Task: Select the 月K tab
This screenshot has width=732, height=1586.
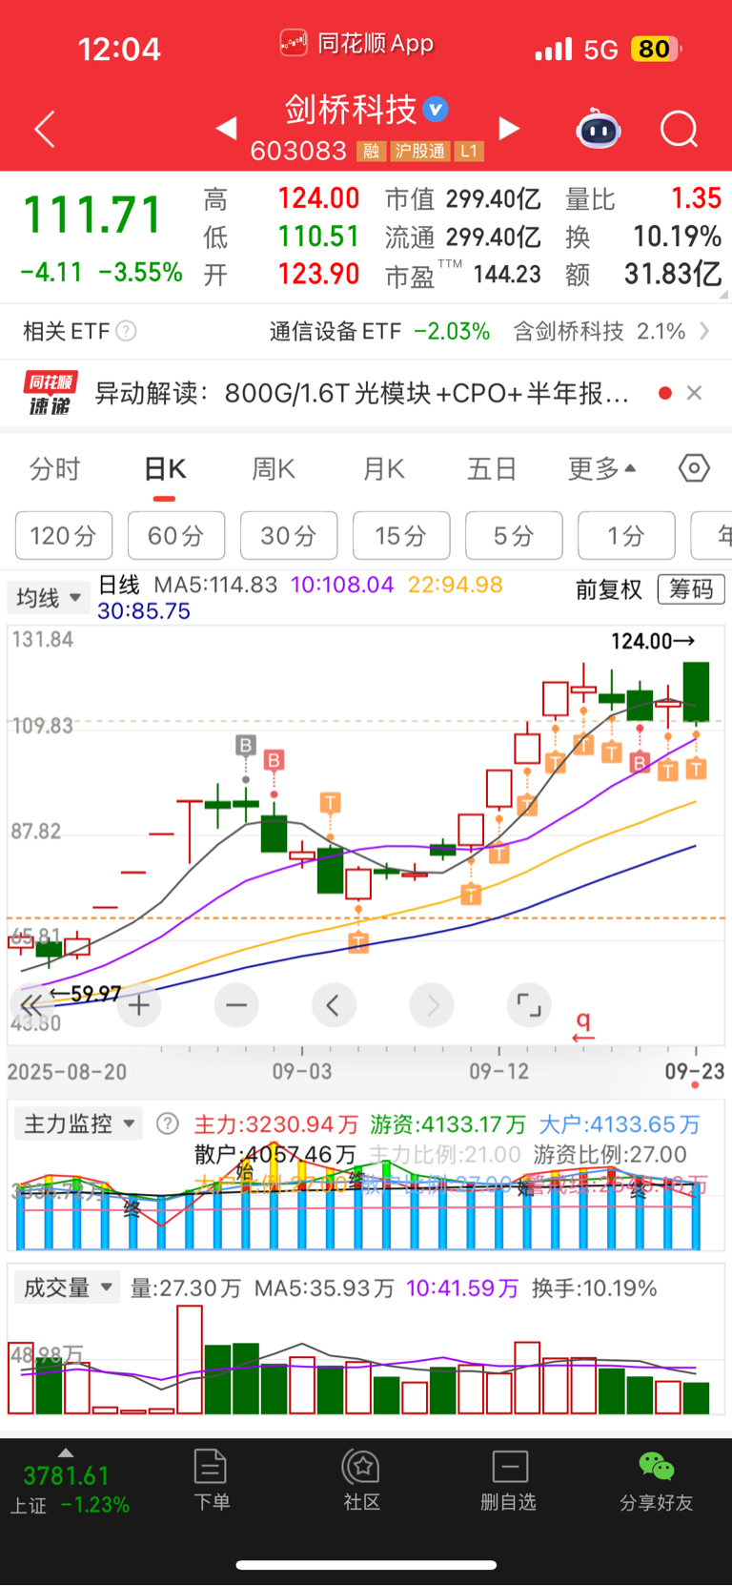Action: [384, 468]
